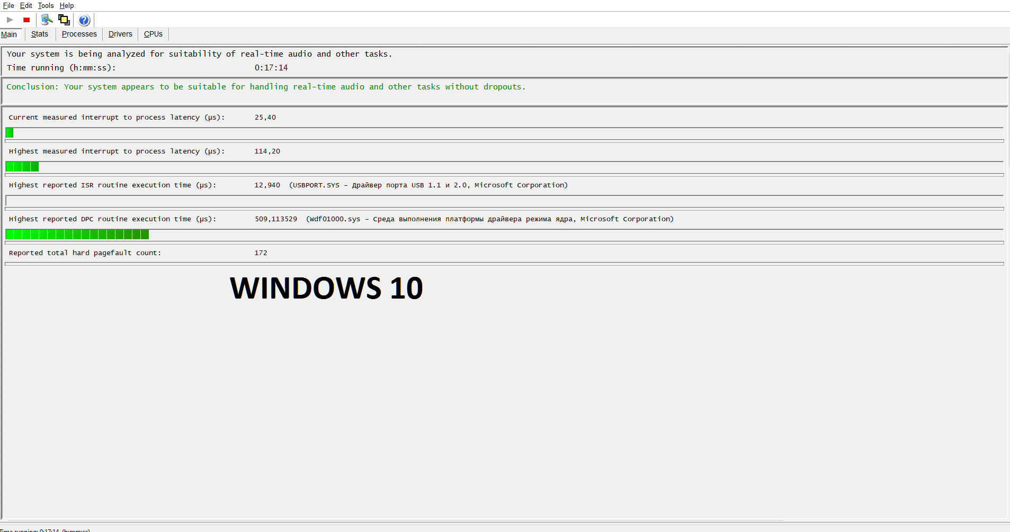Select the green Conclusion message text
This screenshot has width=1010, height=532.
(266, 87)
